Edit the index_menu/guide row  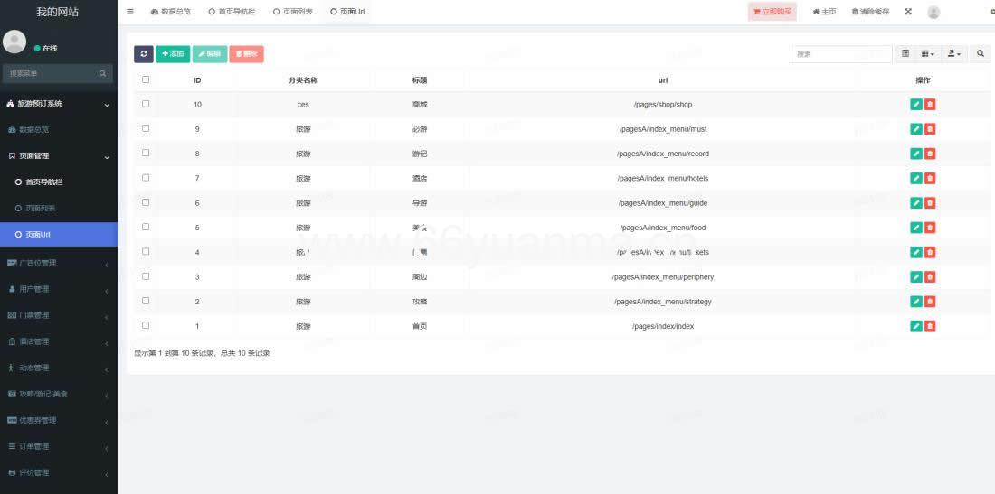[915, 202]
